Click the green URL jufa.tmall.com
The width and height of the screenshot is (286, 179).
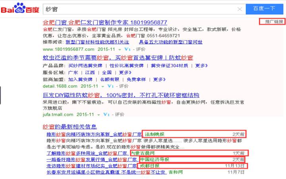click(x=58, y=115)
